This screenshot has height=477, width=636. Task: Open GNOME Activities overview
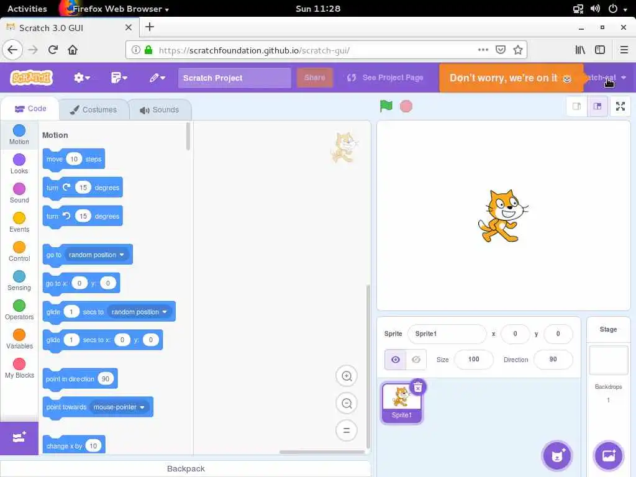[27, 9]
